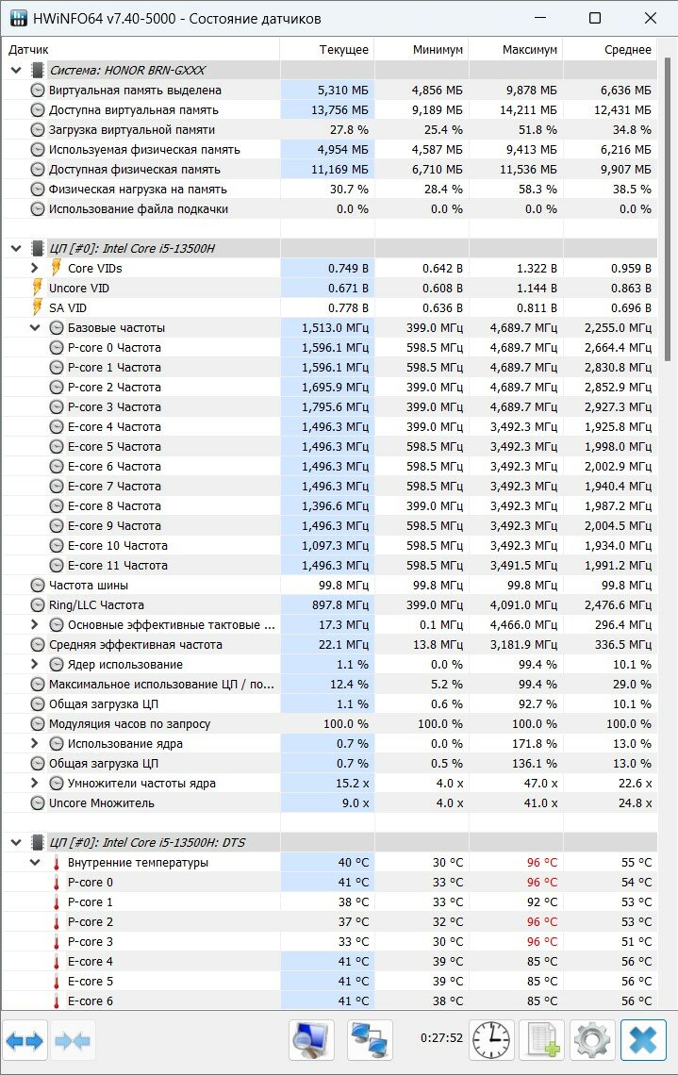Expand the Использование ядра row
Screen dimensions: 678x1075
coord(34,744)
